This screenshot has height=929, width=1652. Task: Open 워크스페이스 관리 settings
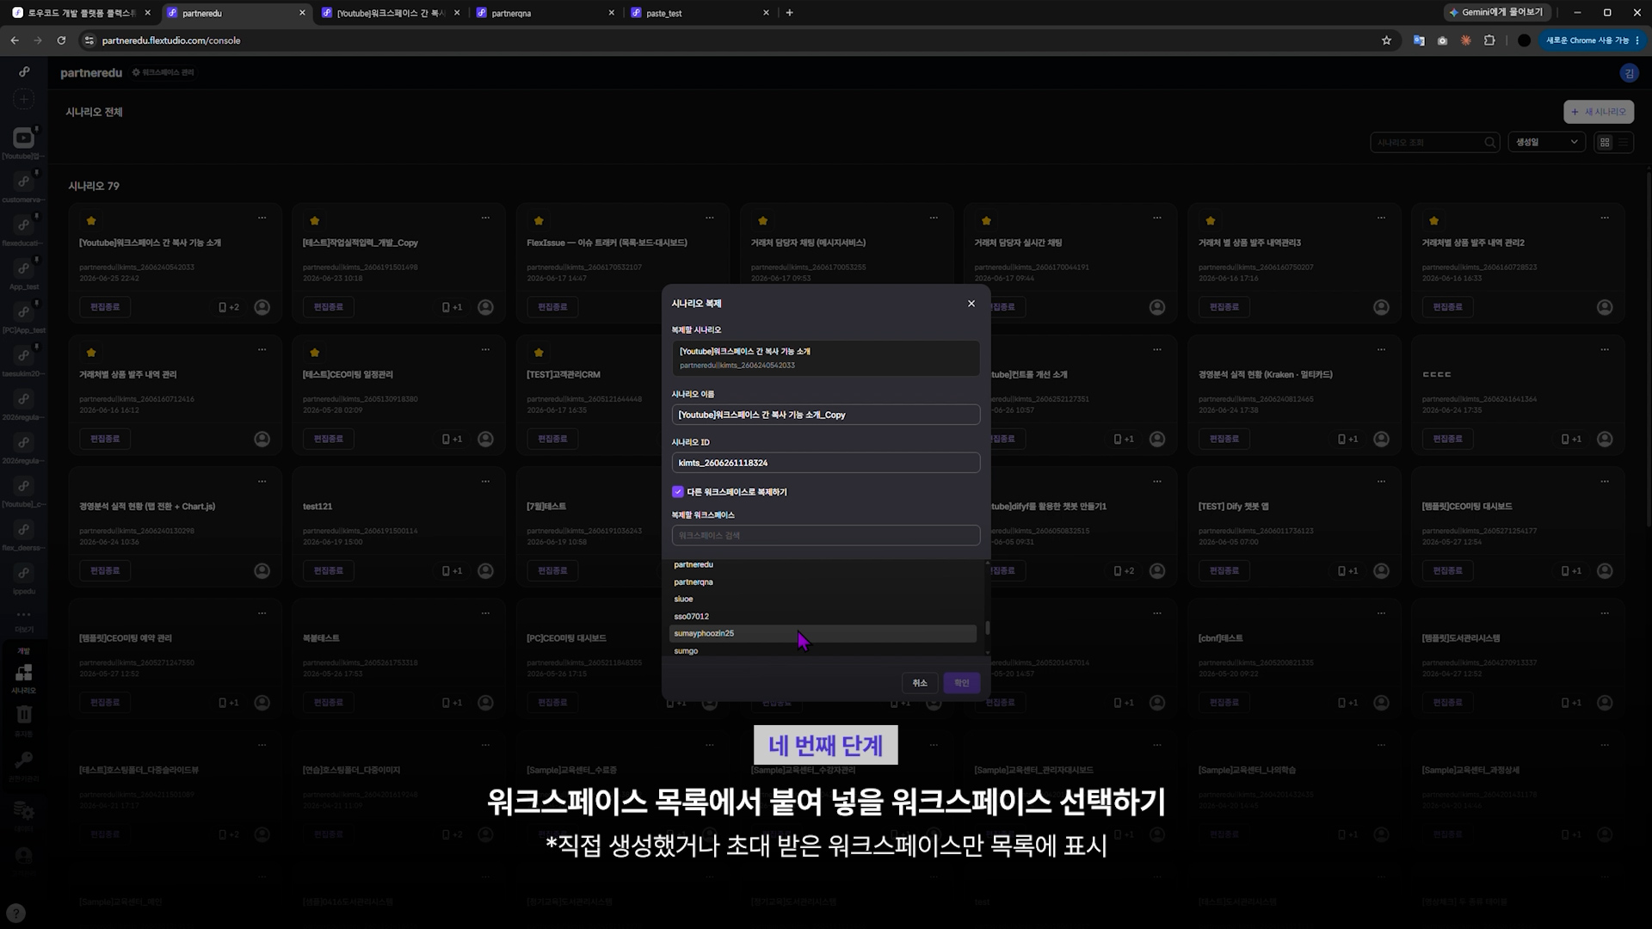(x=163, y=73)
